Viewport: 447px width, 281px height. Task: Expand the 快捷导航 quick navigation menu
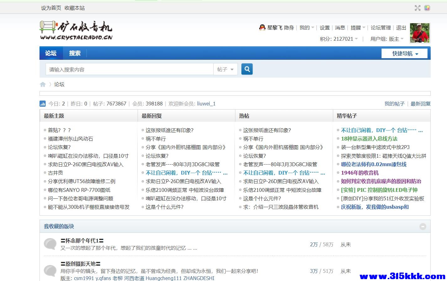click(x=404, y=53)
